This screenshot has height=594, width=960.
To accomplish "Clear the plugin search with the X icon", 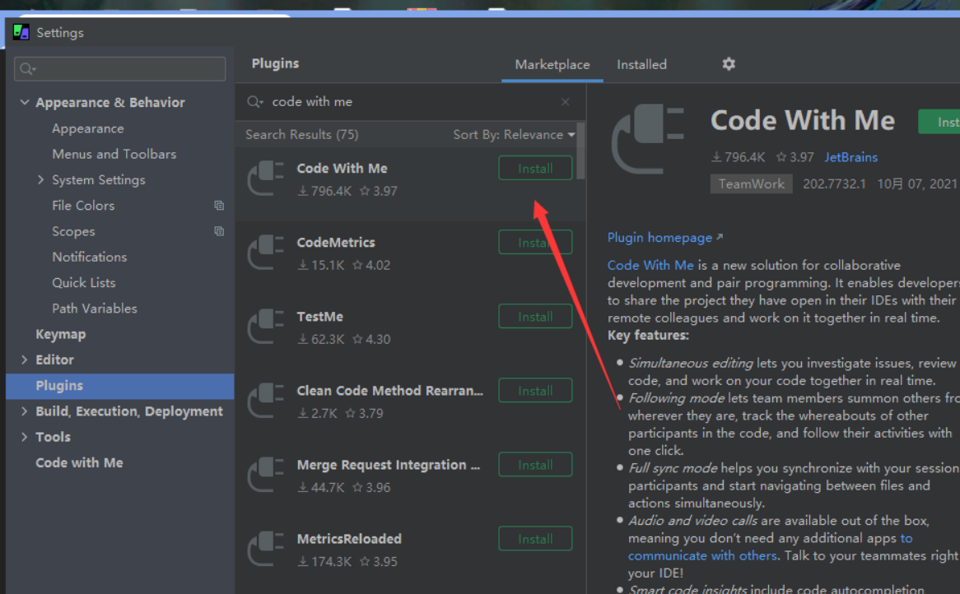I will tap(565, 102).
